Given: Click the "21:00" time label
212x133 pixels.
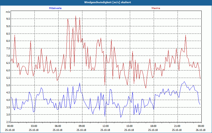Looking at the screenshot, I should point(177,126).
